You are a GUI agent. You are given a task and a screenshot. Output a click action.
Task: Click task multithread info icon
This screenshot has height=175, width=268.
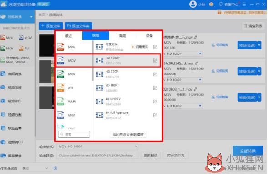(55, 168)
